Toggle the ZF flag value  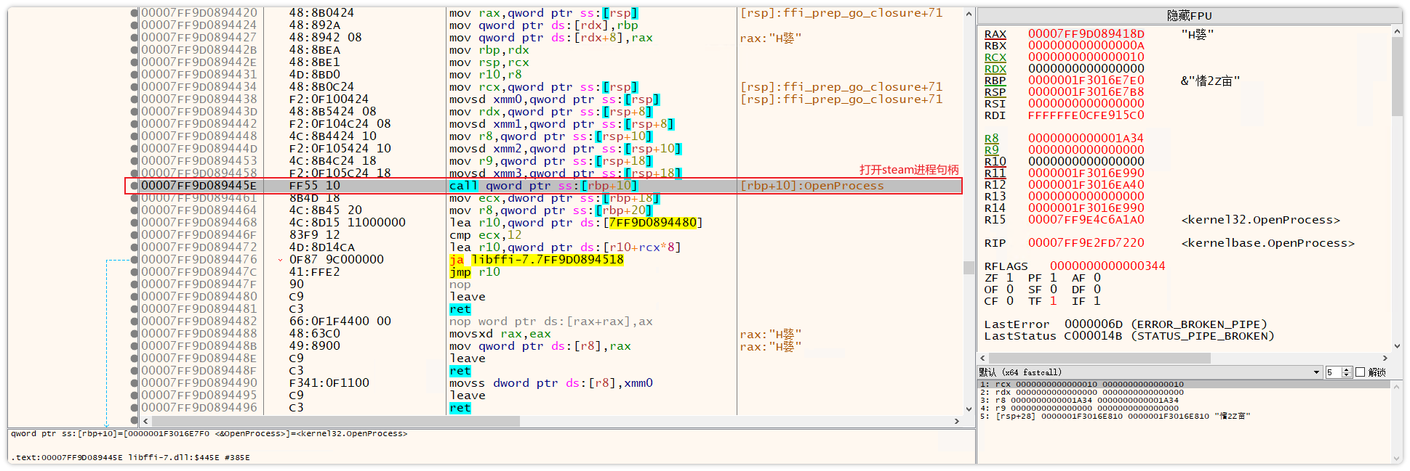point(1009,278)
